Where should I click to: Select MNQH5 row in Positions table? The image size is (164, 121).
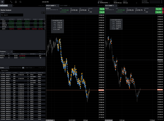[x=23, y=56]
